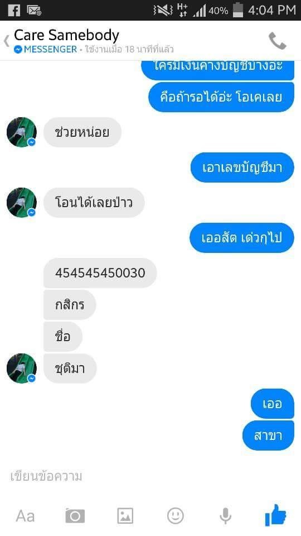Tap the กสิกร message bubble

pos(70,305)
